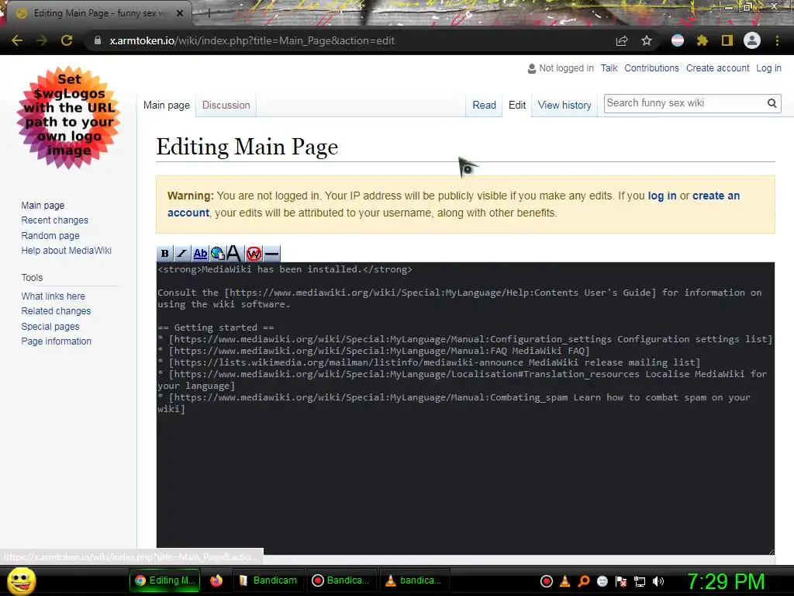Open Help about MediaWiki
The height and width of the screenshot is (596, 794).
pyautogui.click(x=67, y=251)
